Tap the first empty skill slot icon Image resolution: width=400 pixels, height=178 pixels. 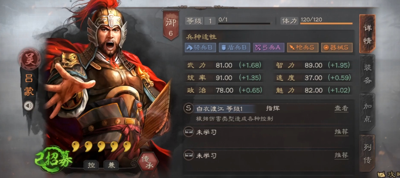point(188,132)
